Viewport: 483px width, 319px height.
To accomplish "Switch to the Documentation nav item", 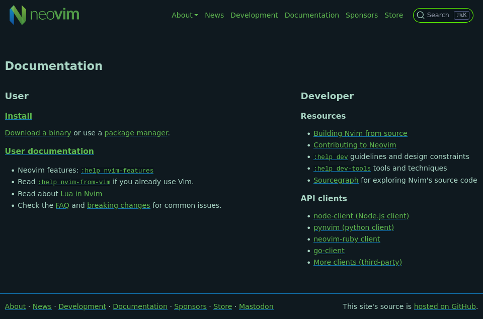I will point(311,15).
